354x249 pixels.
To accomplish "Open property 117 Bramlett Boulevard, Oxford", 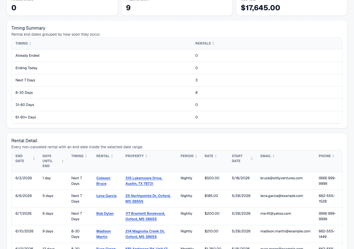I will click(x=145, y=216).
